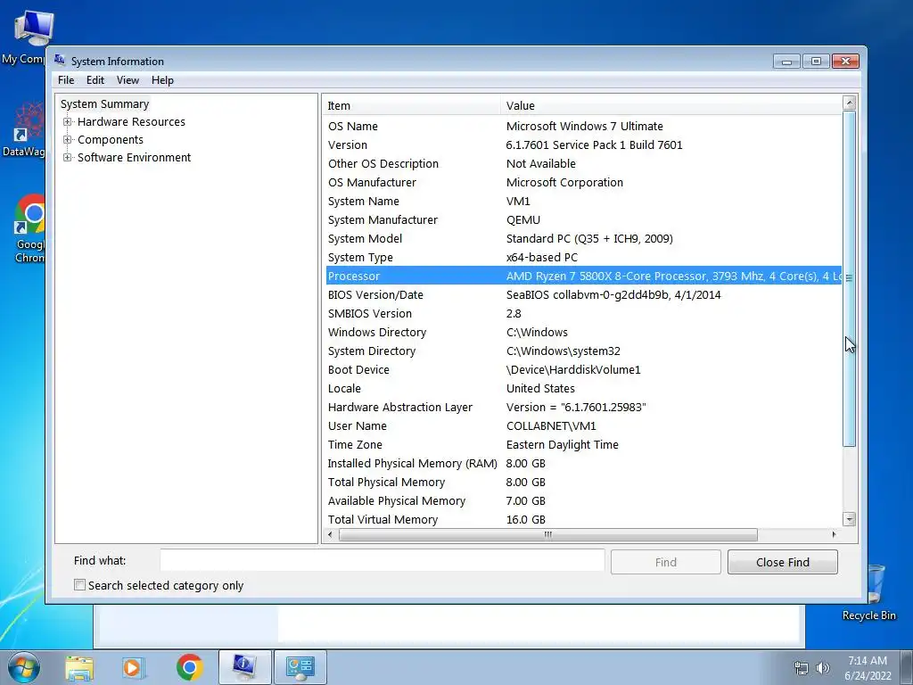This screenshot has width=913, height=685.
Task: Enable Search selected category only checkbox
Action: tap(79, 585)
